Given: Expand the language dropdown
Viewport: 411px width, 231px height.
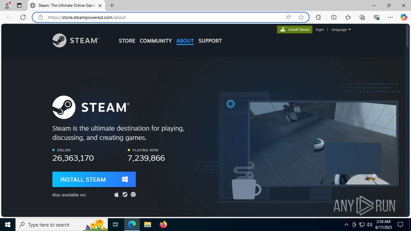Looking at the screenshot, I should tap(341, 30).
